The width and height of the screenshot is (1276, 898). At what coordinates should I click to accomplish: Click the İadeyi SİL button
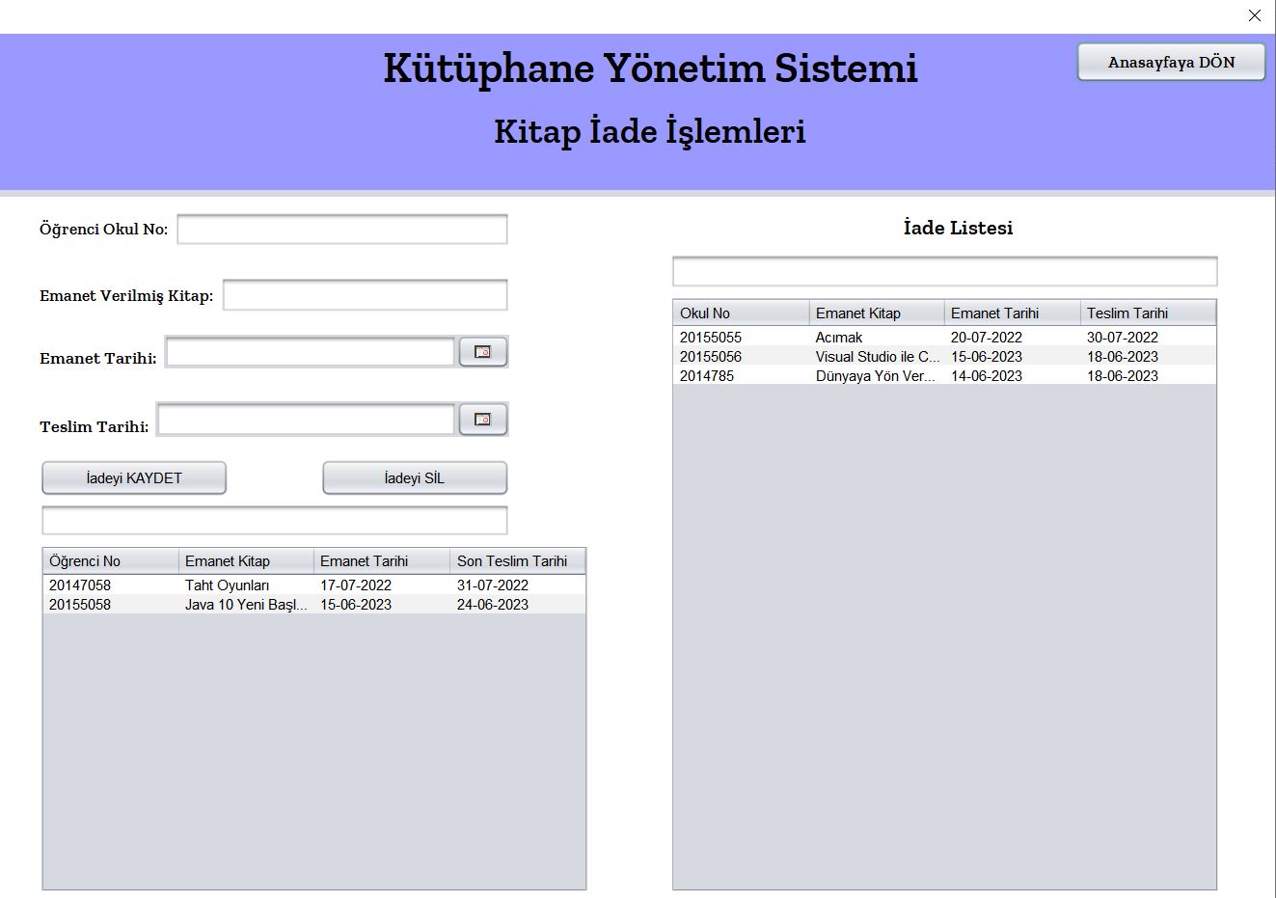click(x=415, y=477)
